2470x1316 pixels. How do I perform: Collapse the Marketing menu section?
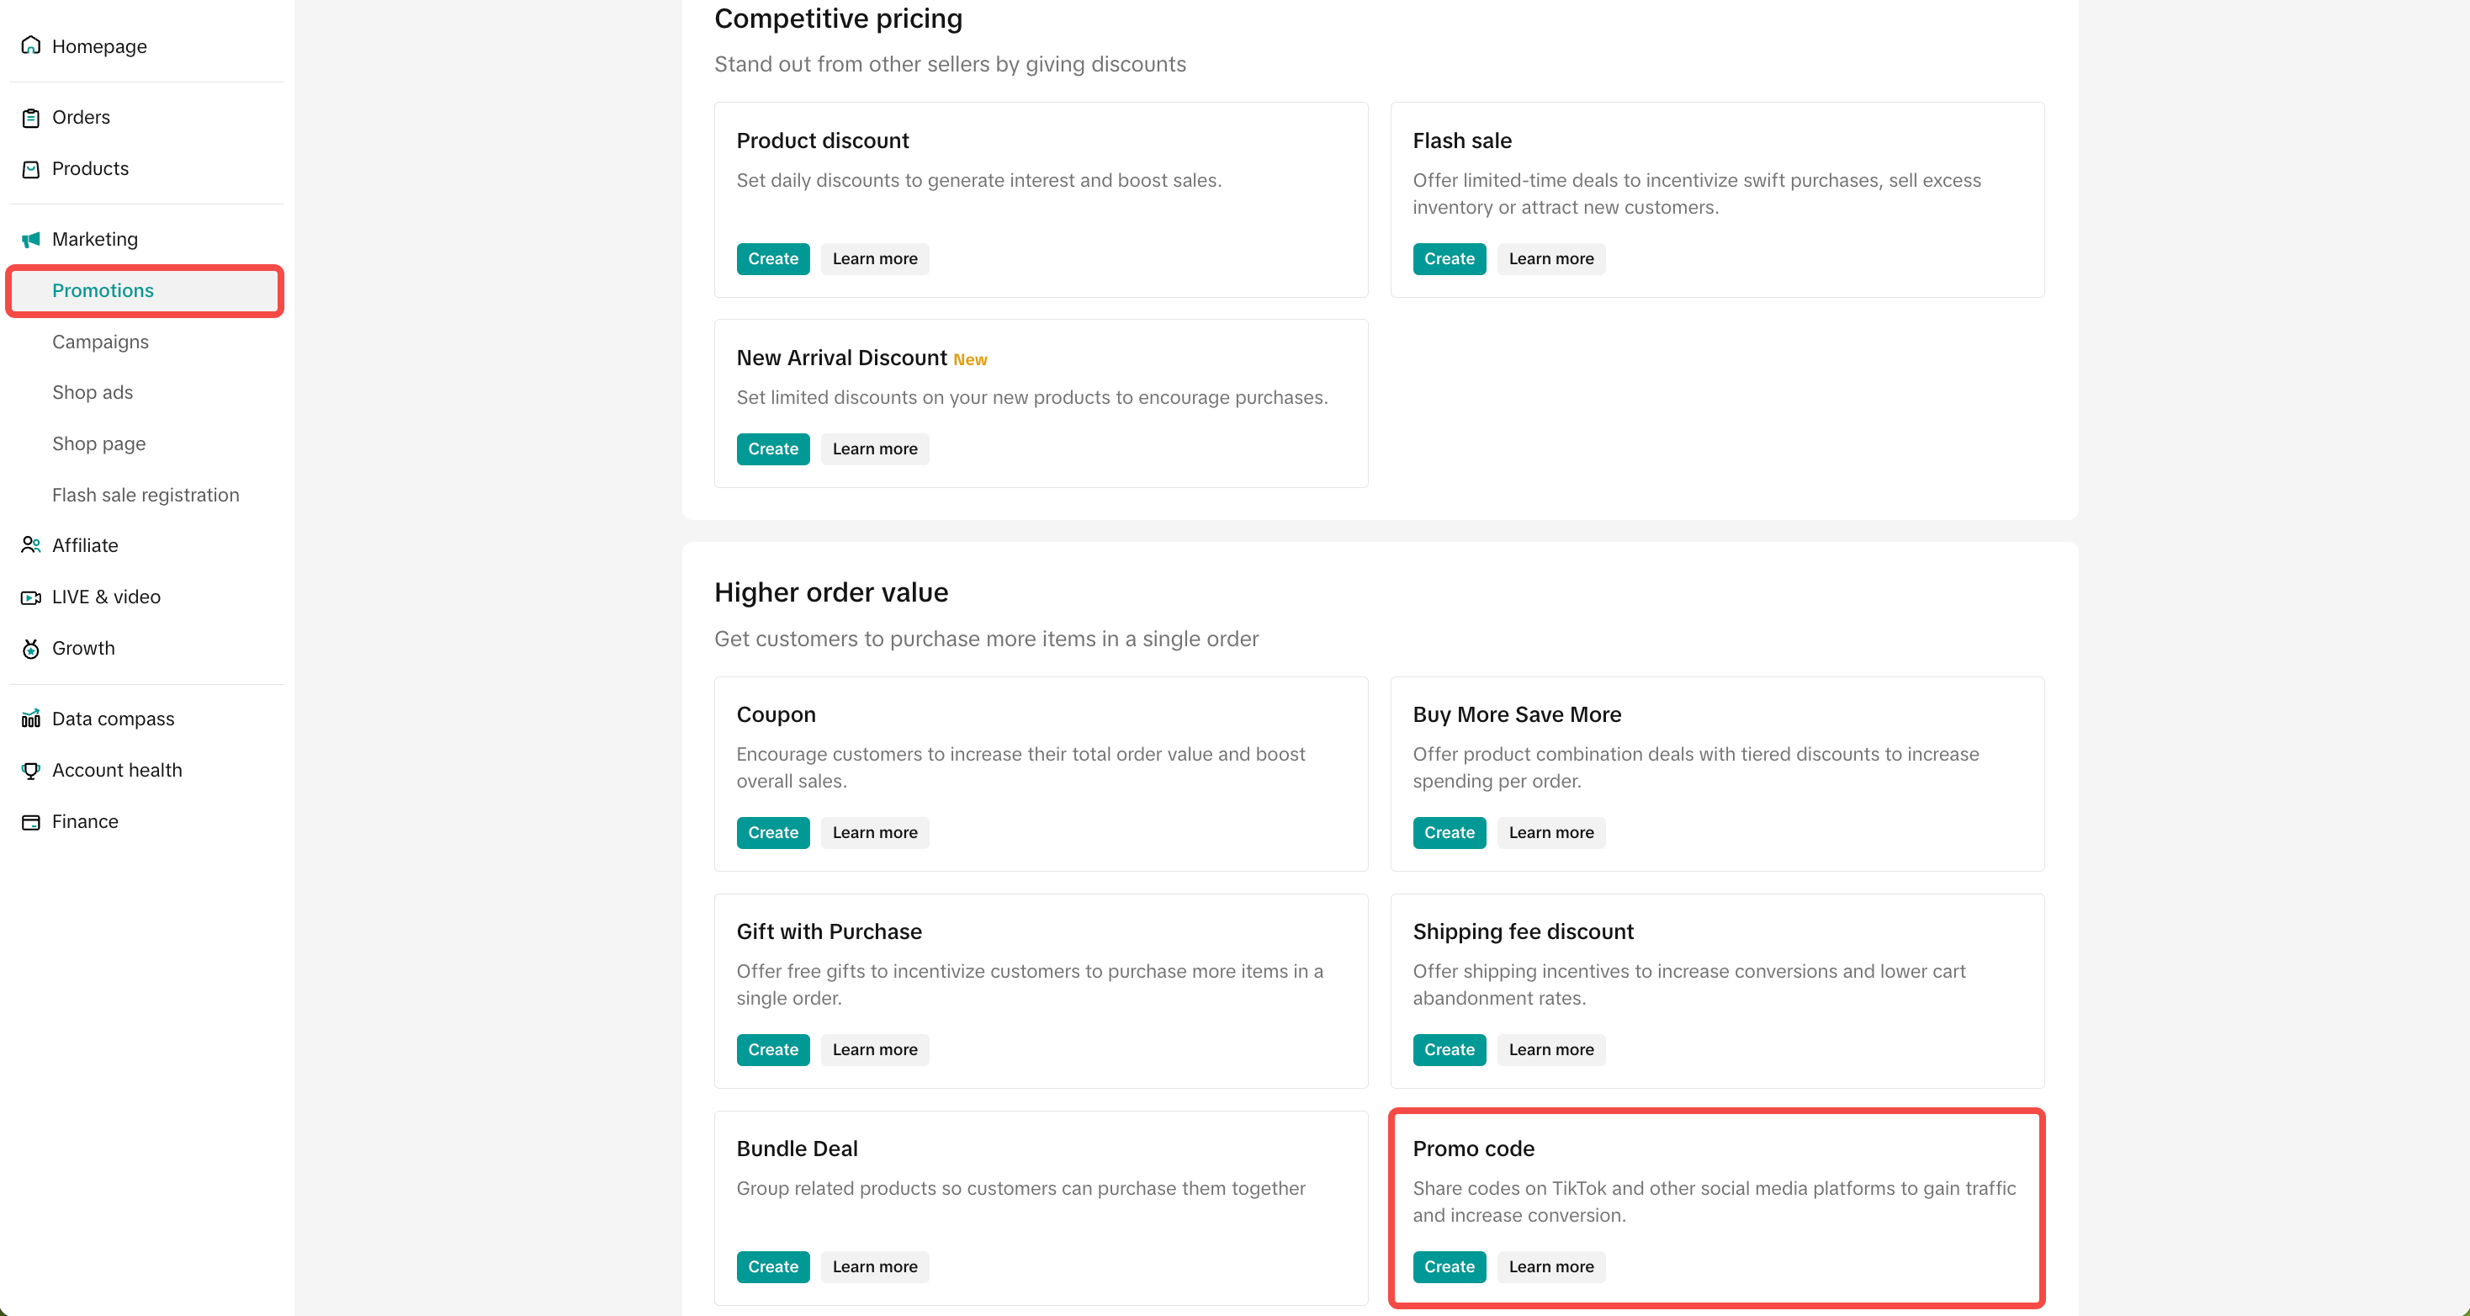tap(95, 239)
